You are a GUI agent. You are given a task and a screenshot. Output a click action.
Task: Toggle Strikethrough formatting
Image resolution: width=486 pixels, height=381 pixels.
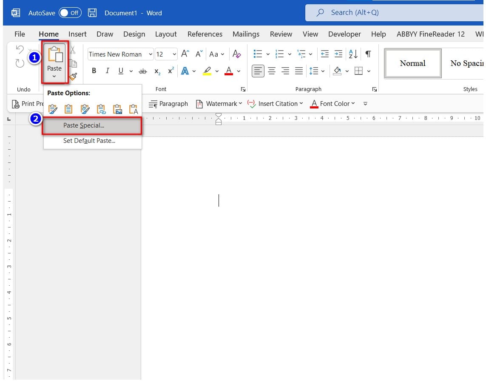tap(142, 71)
